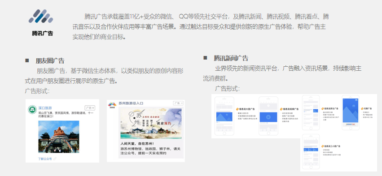Click 广告形式: label under 腾讯新闻广告

[227, 89]
